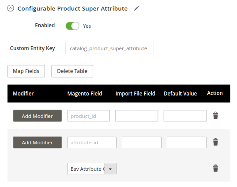
Task: Delete the attribute_id row with trash icon
Action: [x=215, y=142]
